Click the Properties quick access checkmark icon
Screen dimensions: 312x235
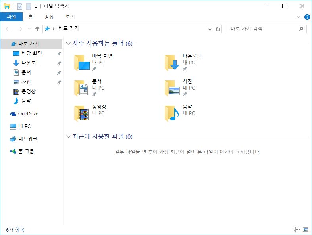click(20, 6)
